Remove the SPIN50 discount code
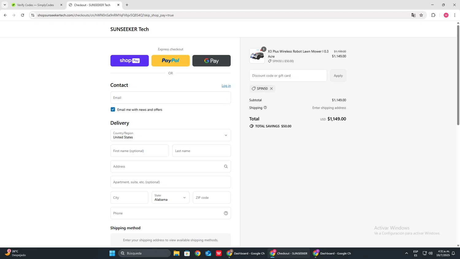The image size is (460, 259). 271,89
